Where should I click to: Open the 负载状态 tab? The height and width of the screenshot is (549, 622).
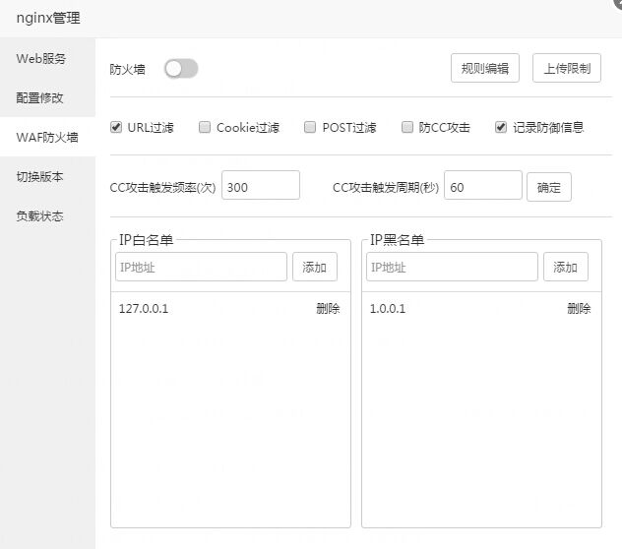click(x=40, y=215)
